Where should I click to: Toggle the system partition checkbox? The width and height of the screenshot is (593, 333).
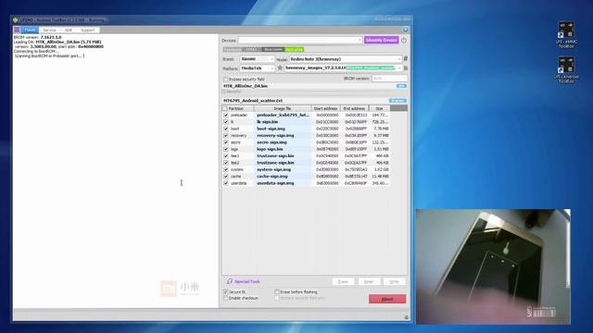[x=226, y=169]
